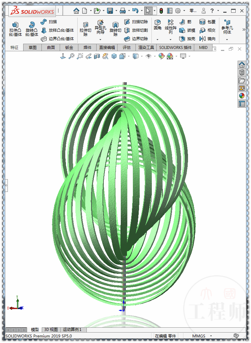Image resolution: width=251 pixels, height=343 pixels.
Task: Open the user login icon
Action: [204, 11]
